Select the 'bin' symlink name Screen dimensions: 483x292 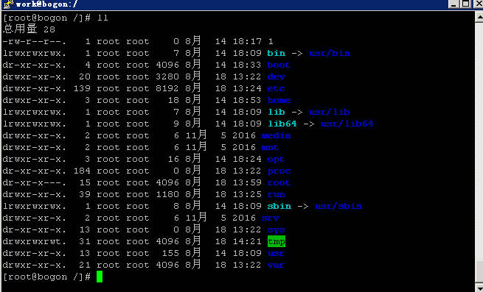(x=276, y=53)
